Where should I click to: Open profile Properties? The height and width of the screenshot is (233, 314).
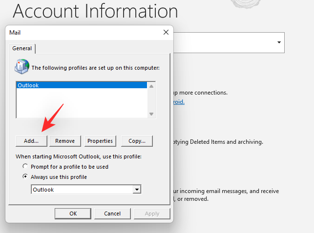click(100, 141)
